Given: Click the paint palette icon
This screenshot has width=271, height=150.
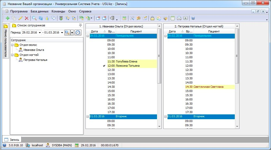Looking at the screenshot, I should tap(139, 18).
